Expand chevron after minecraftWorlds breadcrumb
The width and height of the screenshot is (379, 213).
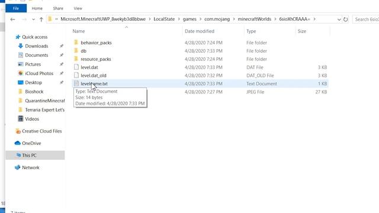click(x=275, y=19)
